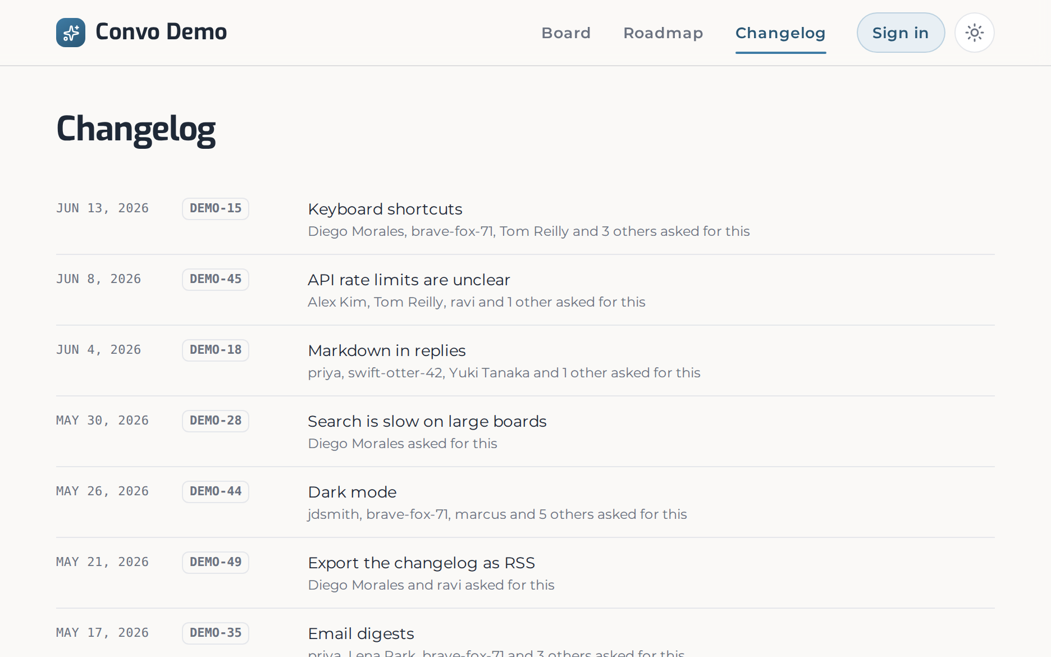Open Export the changelog as RSS entry
This screenshot has height=657, width=1051.
421,563
